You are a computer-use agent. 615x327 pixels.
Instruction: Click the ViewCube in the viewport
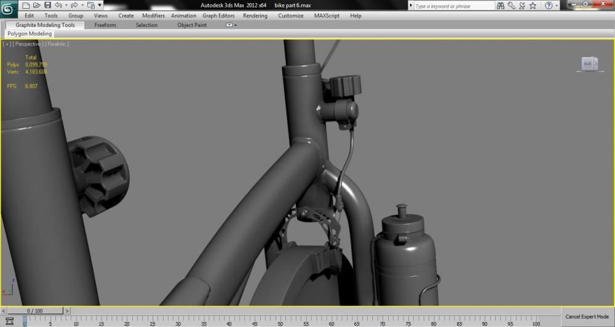588,63
